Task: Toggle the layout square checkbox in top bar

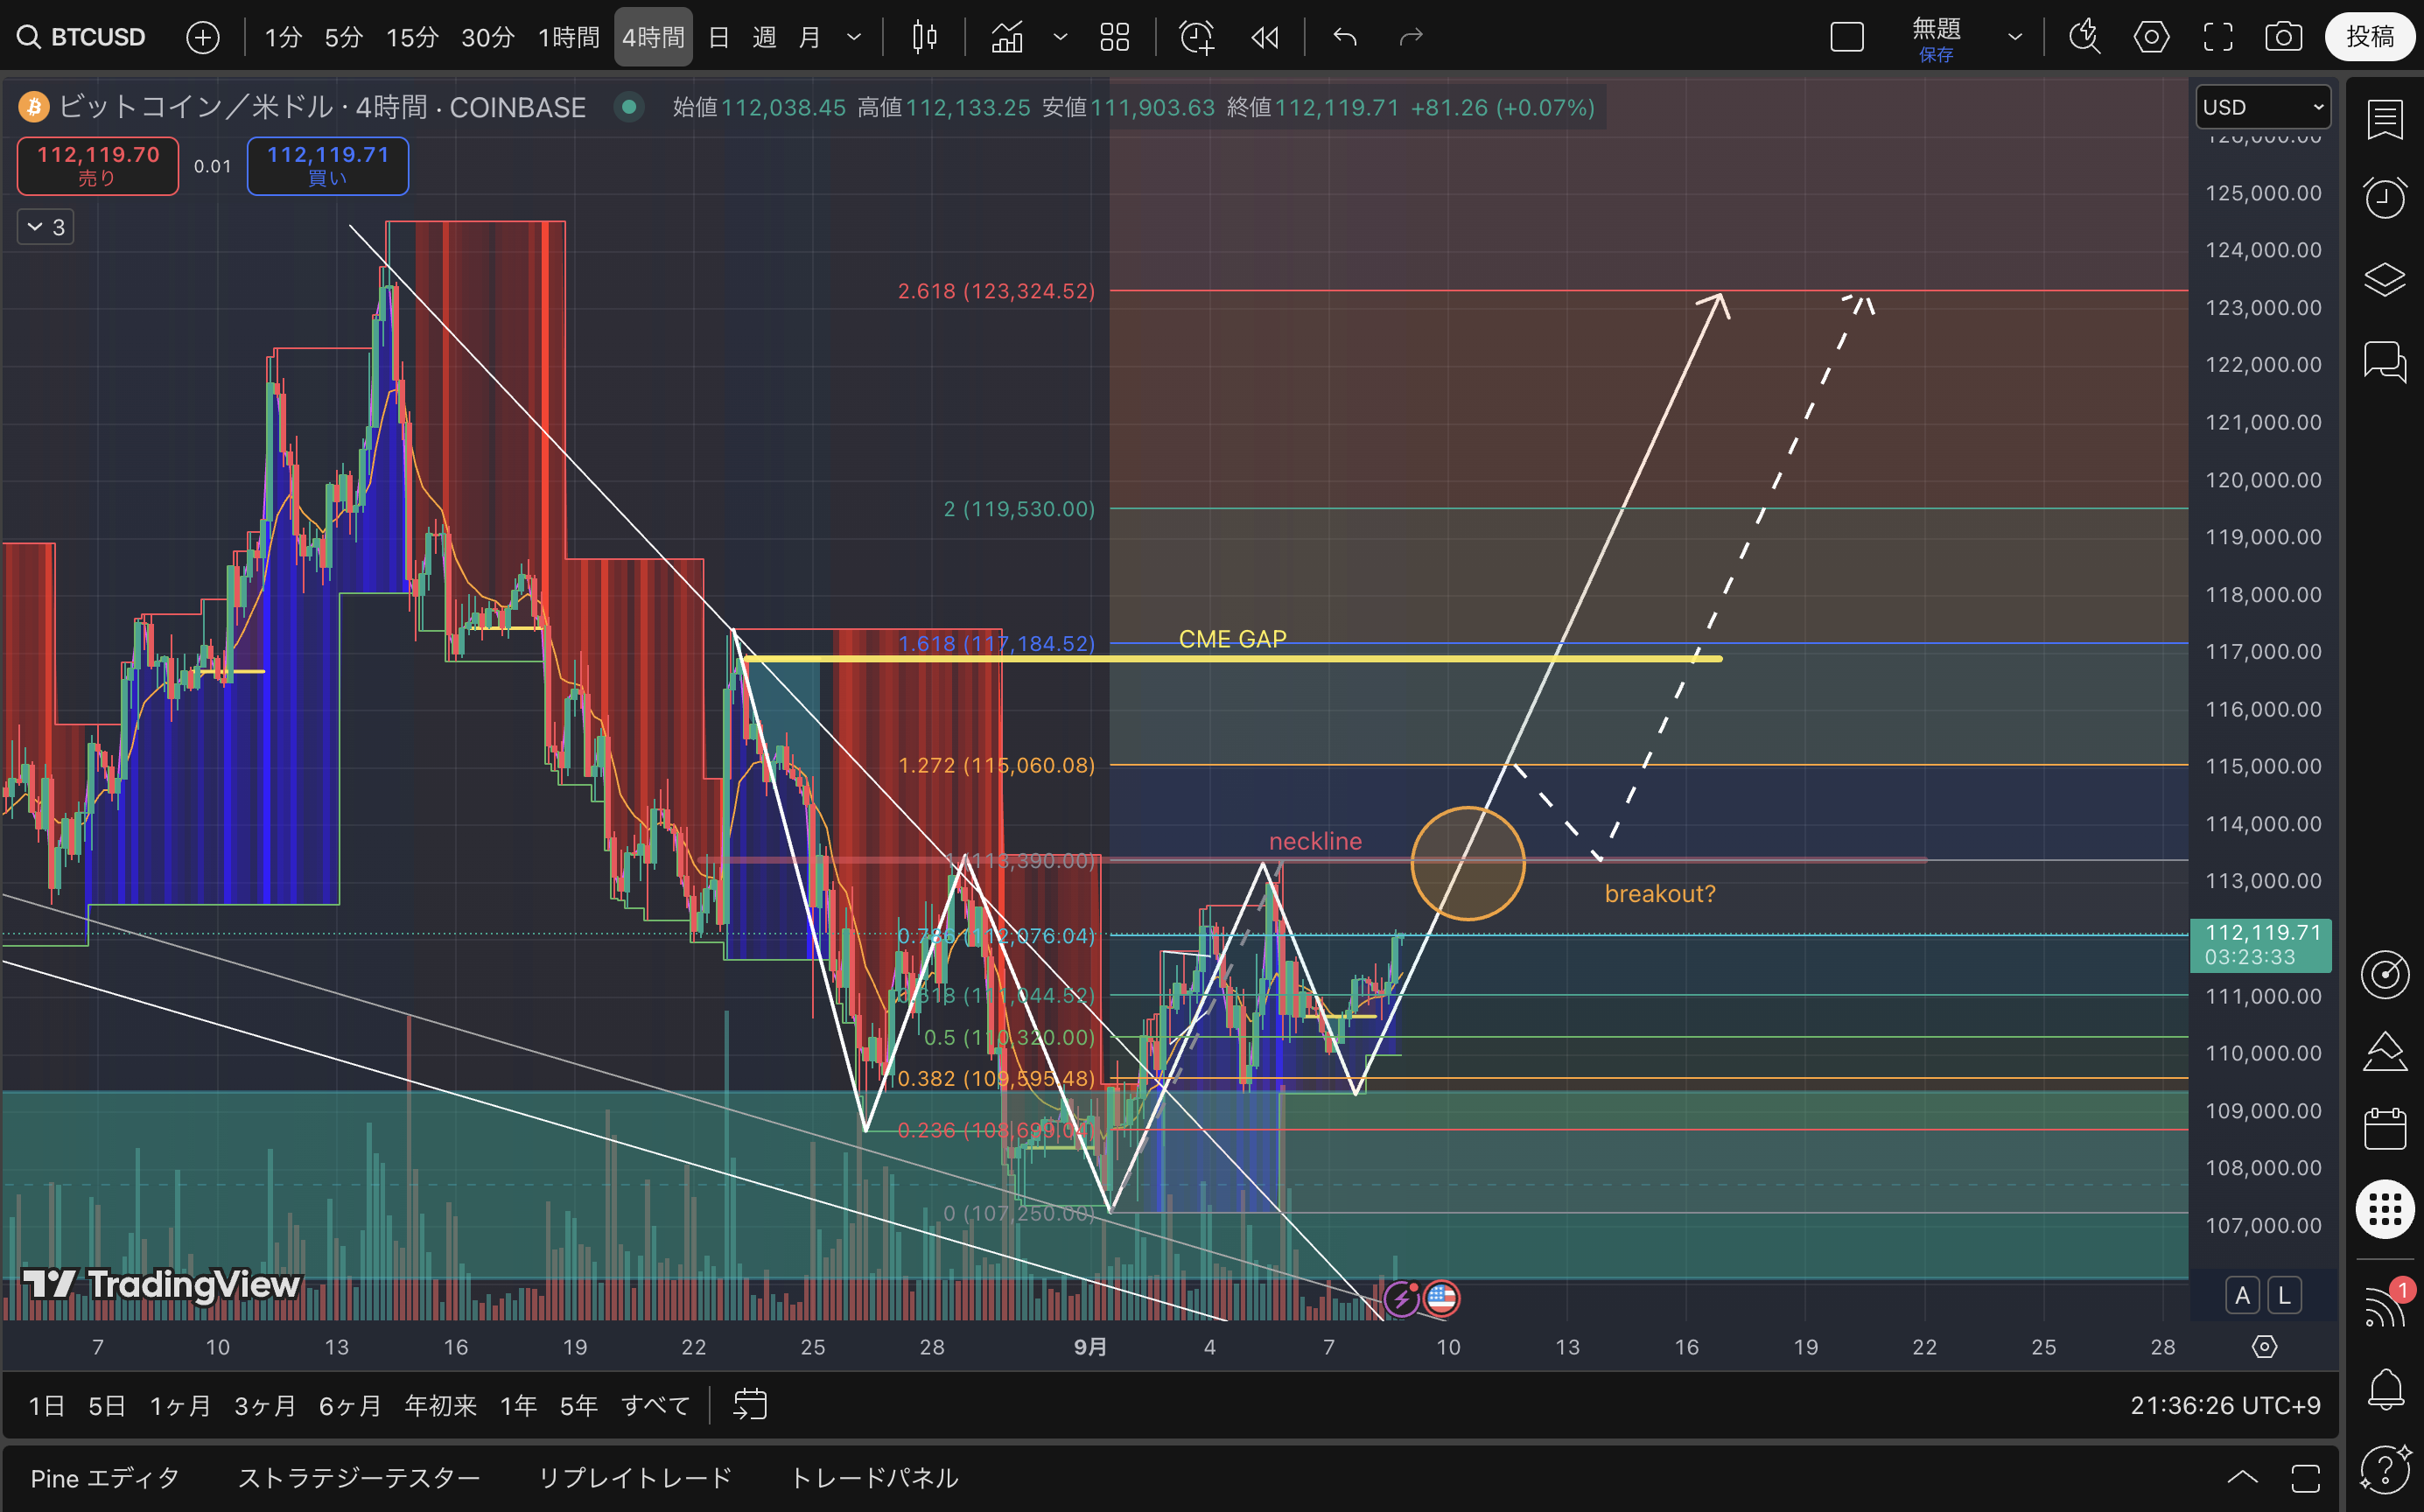Action: point(1847,38)
